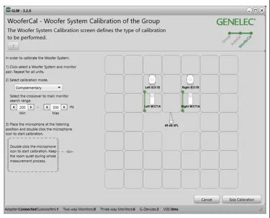Click the Skip Calibration button
This screenshot has width=270, height=218.
click(242, 200)
